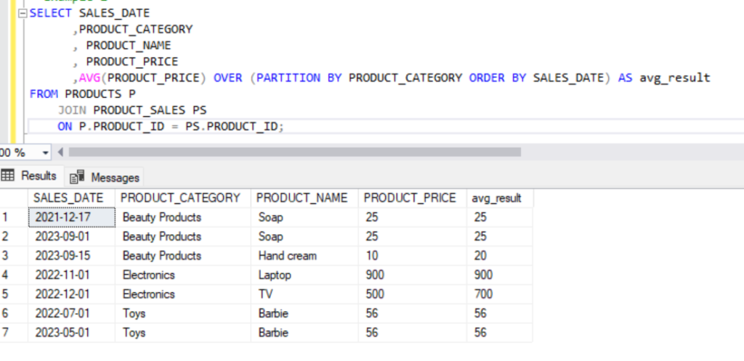
Task: Click the PRODUCT_PRICE column header
Action: coord(411,198)
